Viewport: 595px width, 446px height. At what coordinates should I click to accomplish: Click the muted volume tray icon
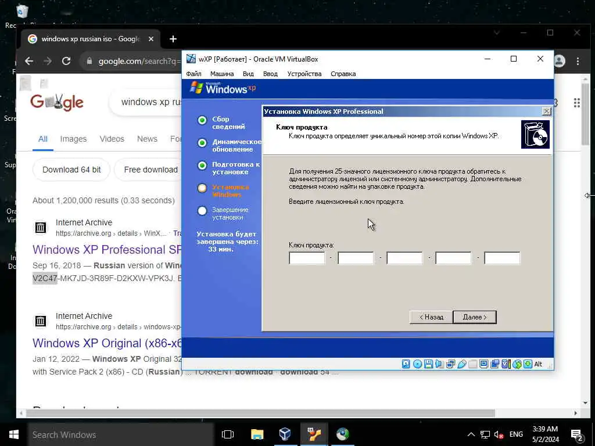(499, 434)
